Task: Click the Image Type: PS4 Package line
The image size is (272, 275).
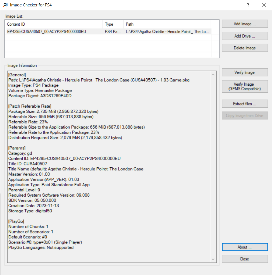Action: click(x=33, y=85)
